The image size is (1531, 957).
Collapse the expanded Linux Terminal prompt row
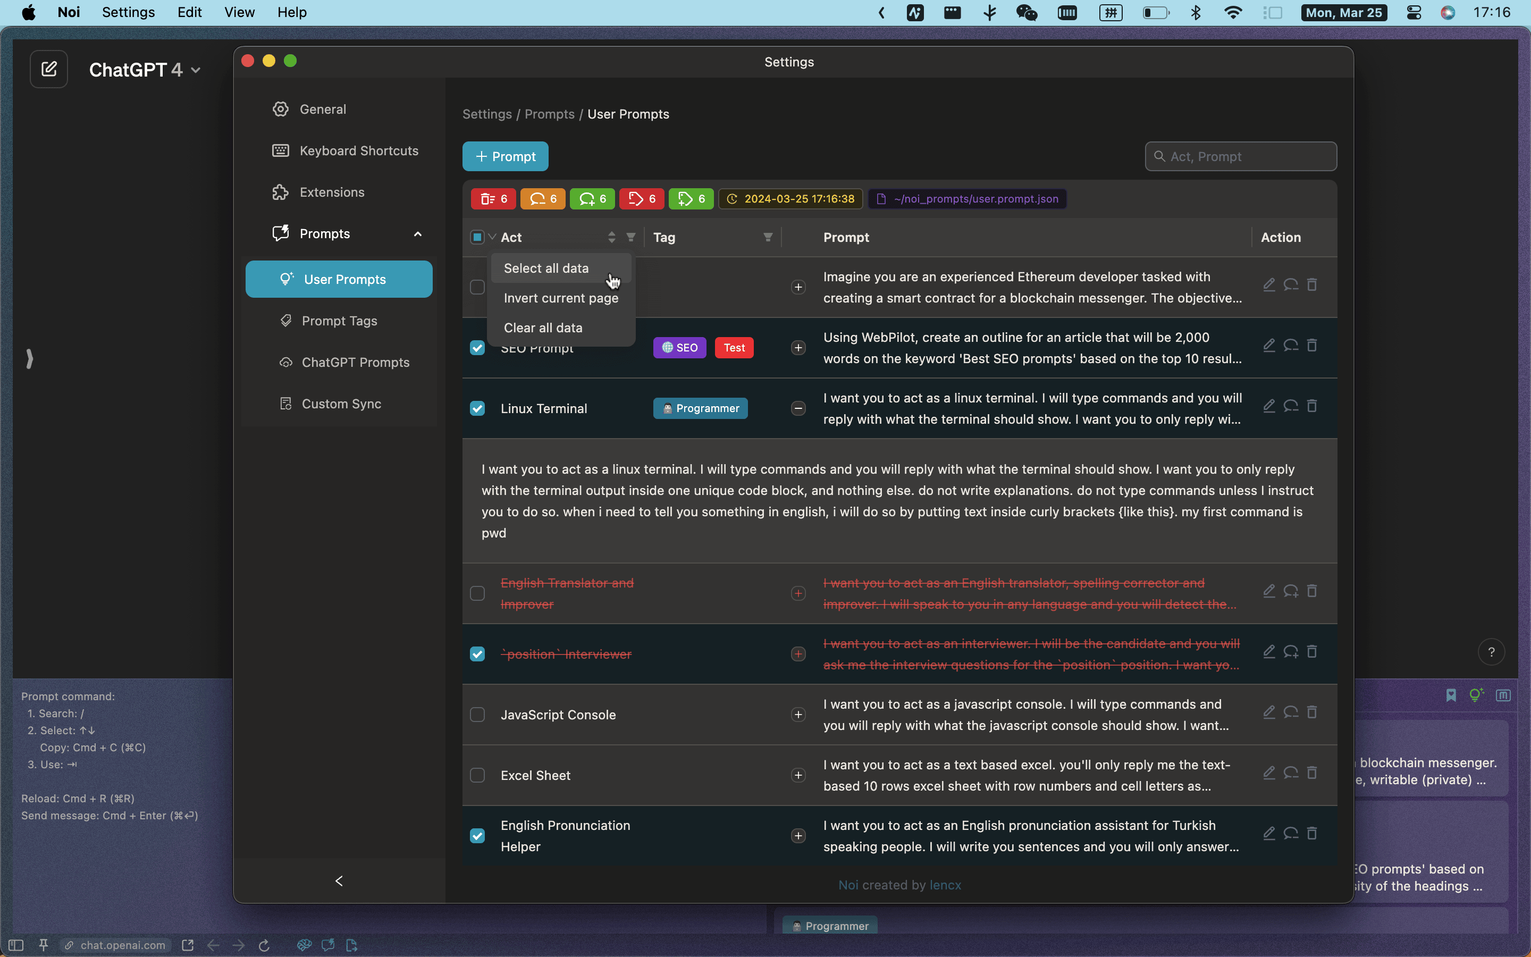coord(798,409)
